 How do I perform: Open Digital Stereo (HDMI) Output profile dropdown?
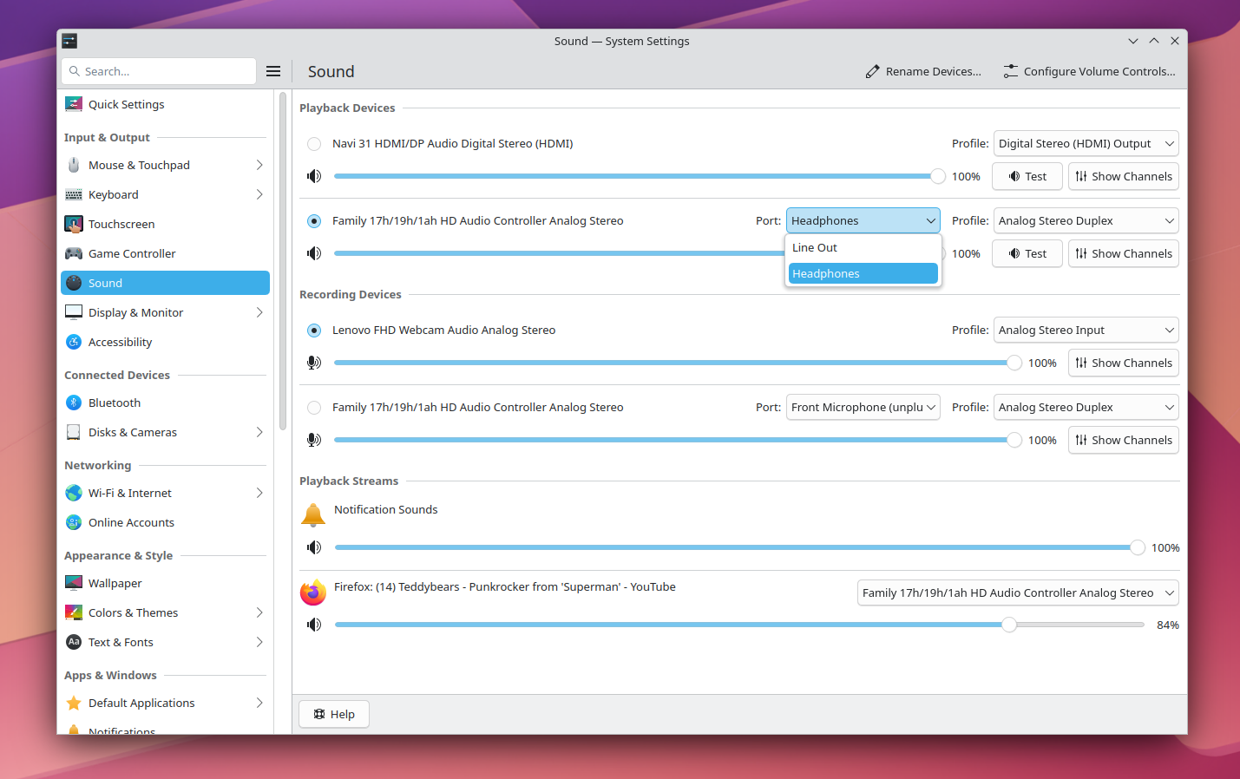(1086, 144)
